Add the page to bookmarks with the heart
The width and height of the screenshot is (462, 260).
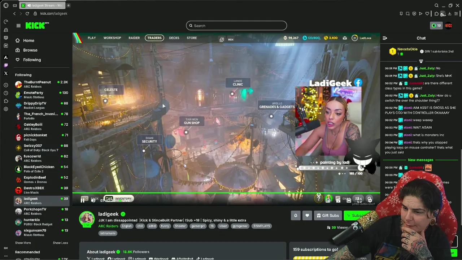tap(427, 14)
